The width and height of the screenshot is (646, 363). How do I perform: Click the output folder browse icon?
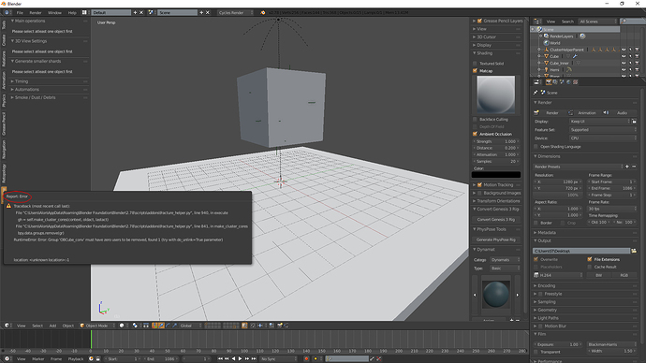pyautogui.click(x=634, y=251)
